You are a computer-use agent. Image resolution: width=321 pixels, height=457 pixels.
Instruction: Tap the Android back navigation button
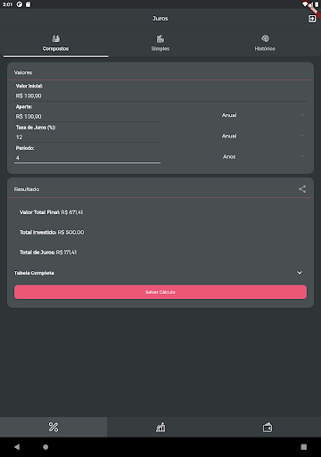coord(17,446)
